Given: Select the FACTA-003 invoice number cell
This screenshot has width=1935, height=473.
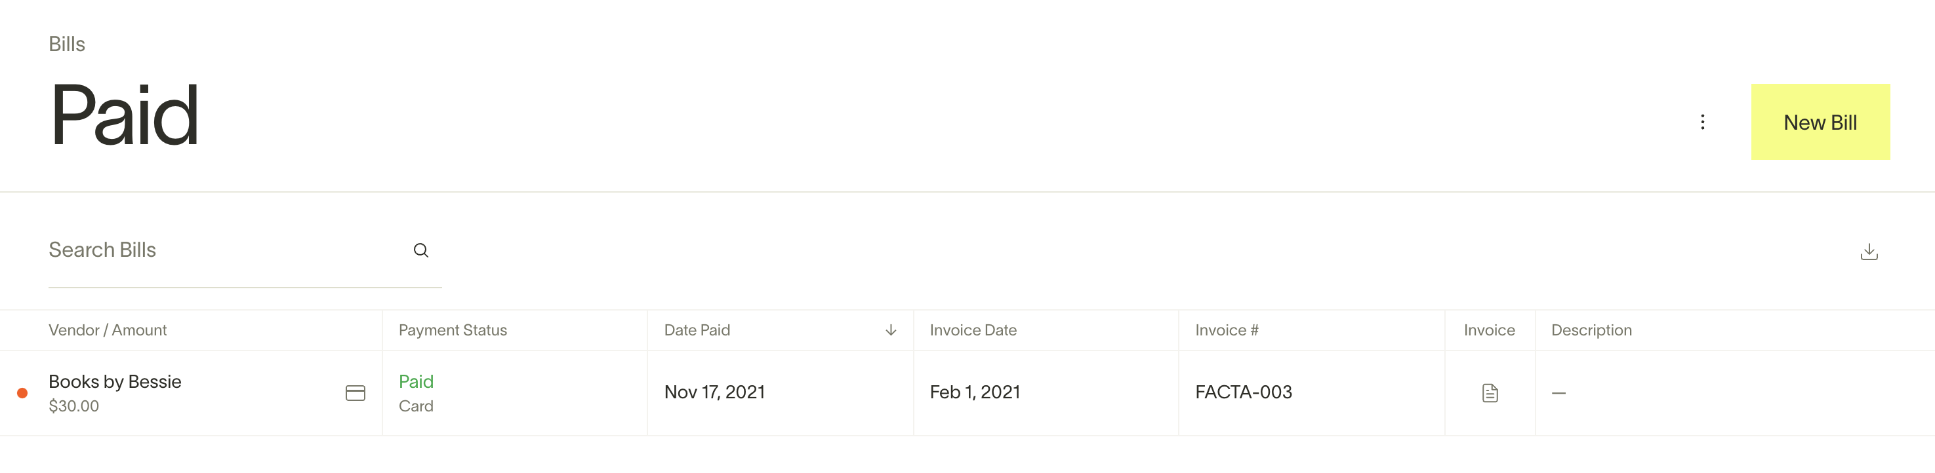Looking at the screenshot, I should [1243, 392].
